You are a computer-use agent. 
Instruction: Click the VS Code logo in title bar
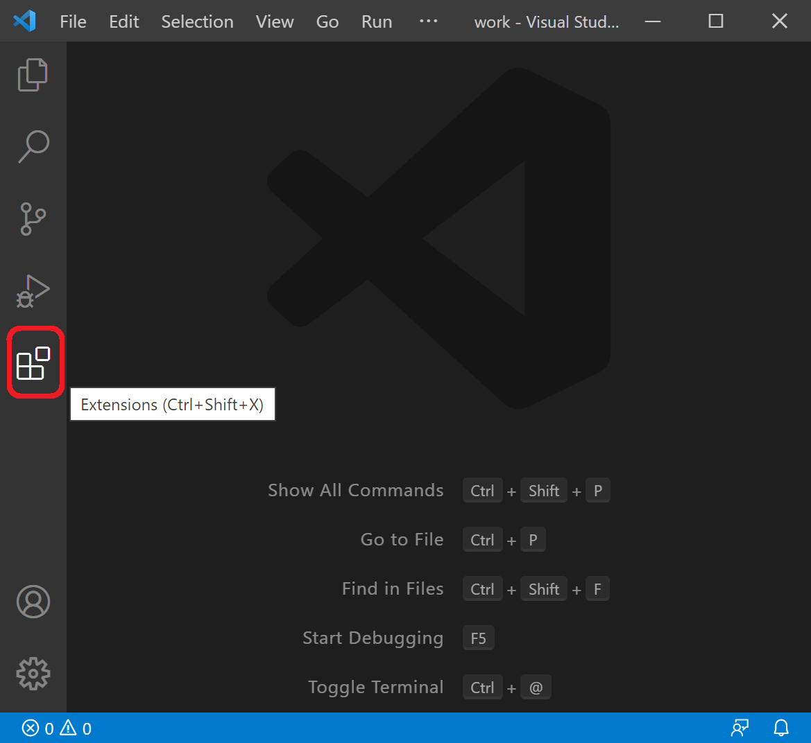pos(24,21)
